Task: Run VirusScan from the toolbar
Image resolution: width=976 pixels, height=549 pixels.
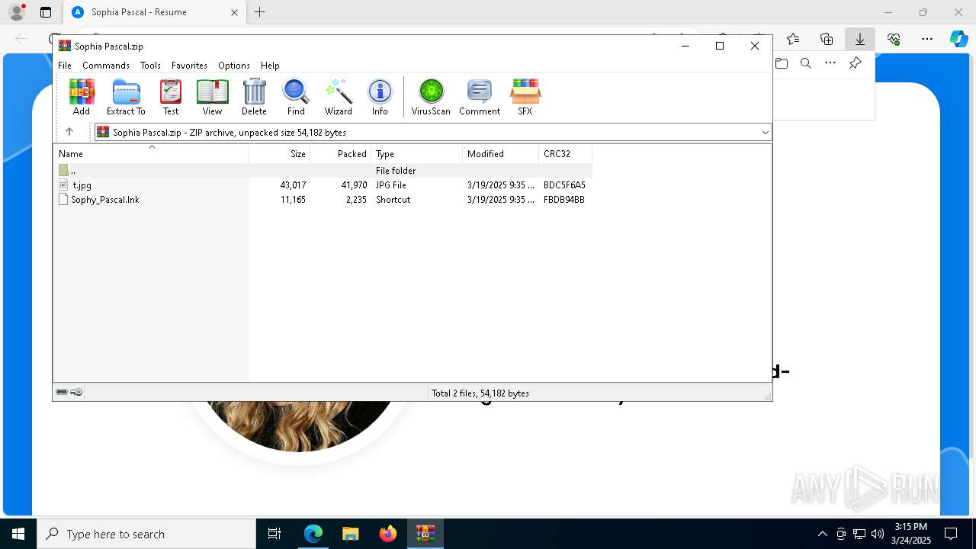Action: 431,97
